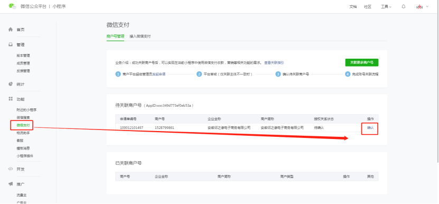Open 小程序插件 in the sidebar
This screenshot has height=204, width=439.
pos(25,156)
